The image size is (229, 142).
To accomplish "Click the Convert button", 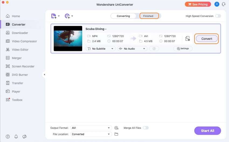I will pyautogui.click(x=207, y=39).
